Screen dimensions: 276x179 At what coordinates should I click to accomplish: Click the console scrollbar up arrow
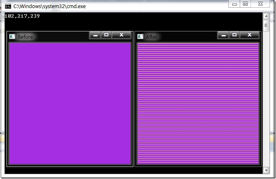tap(266, 16)
